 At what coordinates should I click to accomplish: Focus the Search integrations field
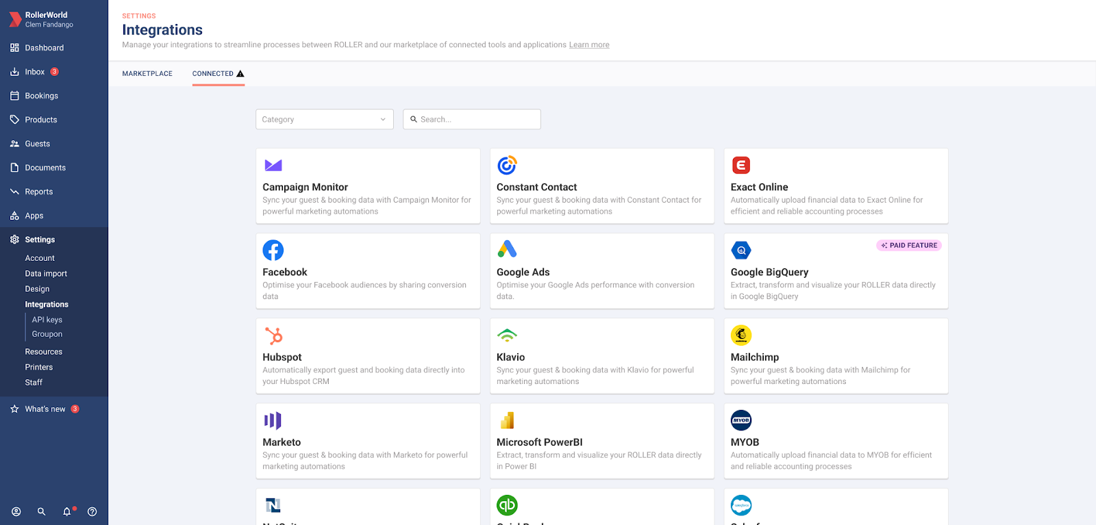click(472, 119)
